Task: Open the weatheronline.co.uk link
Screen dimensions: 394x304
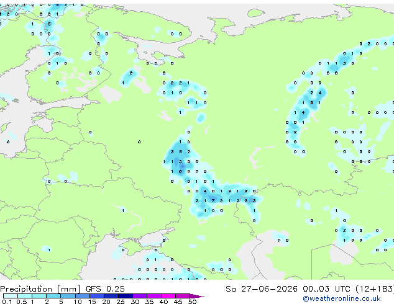Action: pyautogui.click(x=342, y=298)
